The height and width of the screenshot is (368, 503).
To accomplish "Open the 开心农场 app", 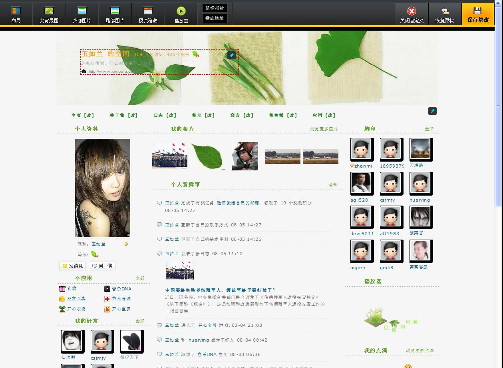I will click(72, 309).
